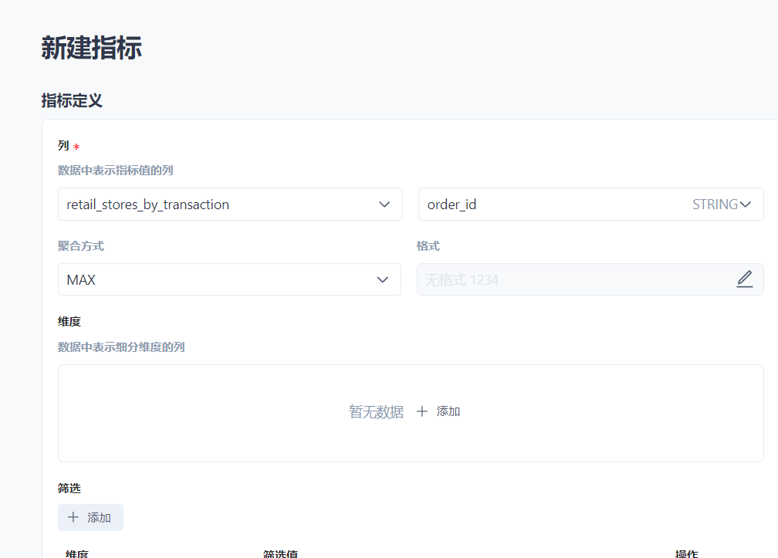Viewport: 778px width, 558px height.
Task: Click the 筛选值 table header
Action: click(281, 553)
